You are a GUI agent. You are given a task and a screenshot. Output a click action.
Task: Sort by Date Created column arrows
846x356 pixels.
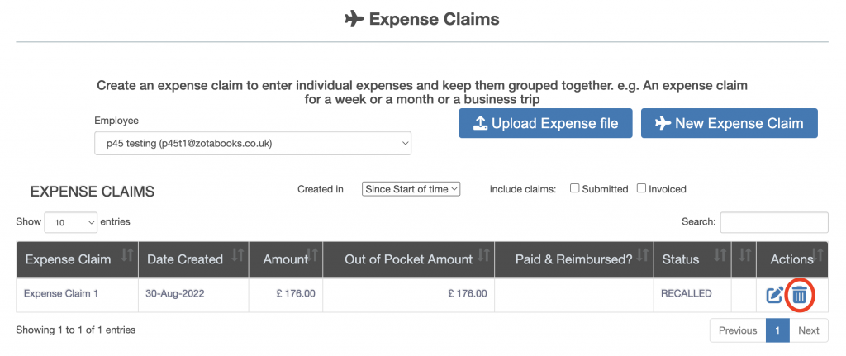(x=238, y=257)
